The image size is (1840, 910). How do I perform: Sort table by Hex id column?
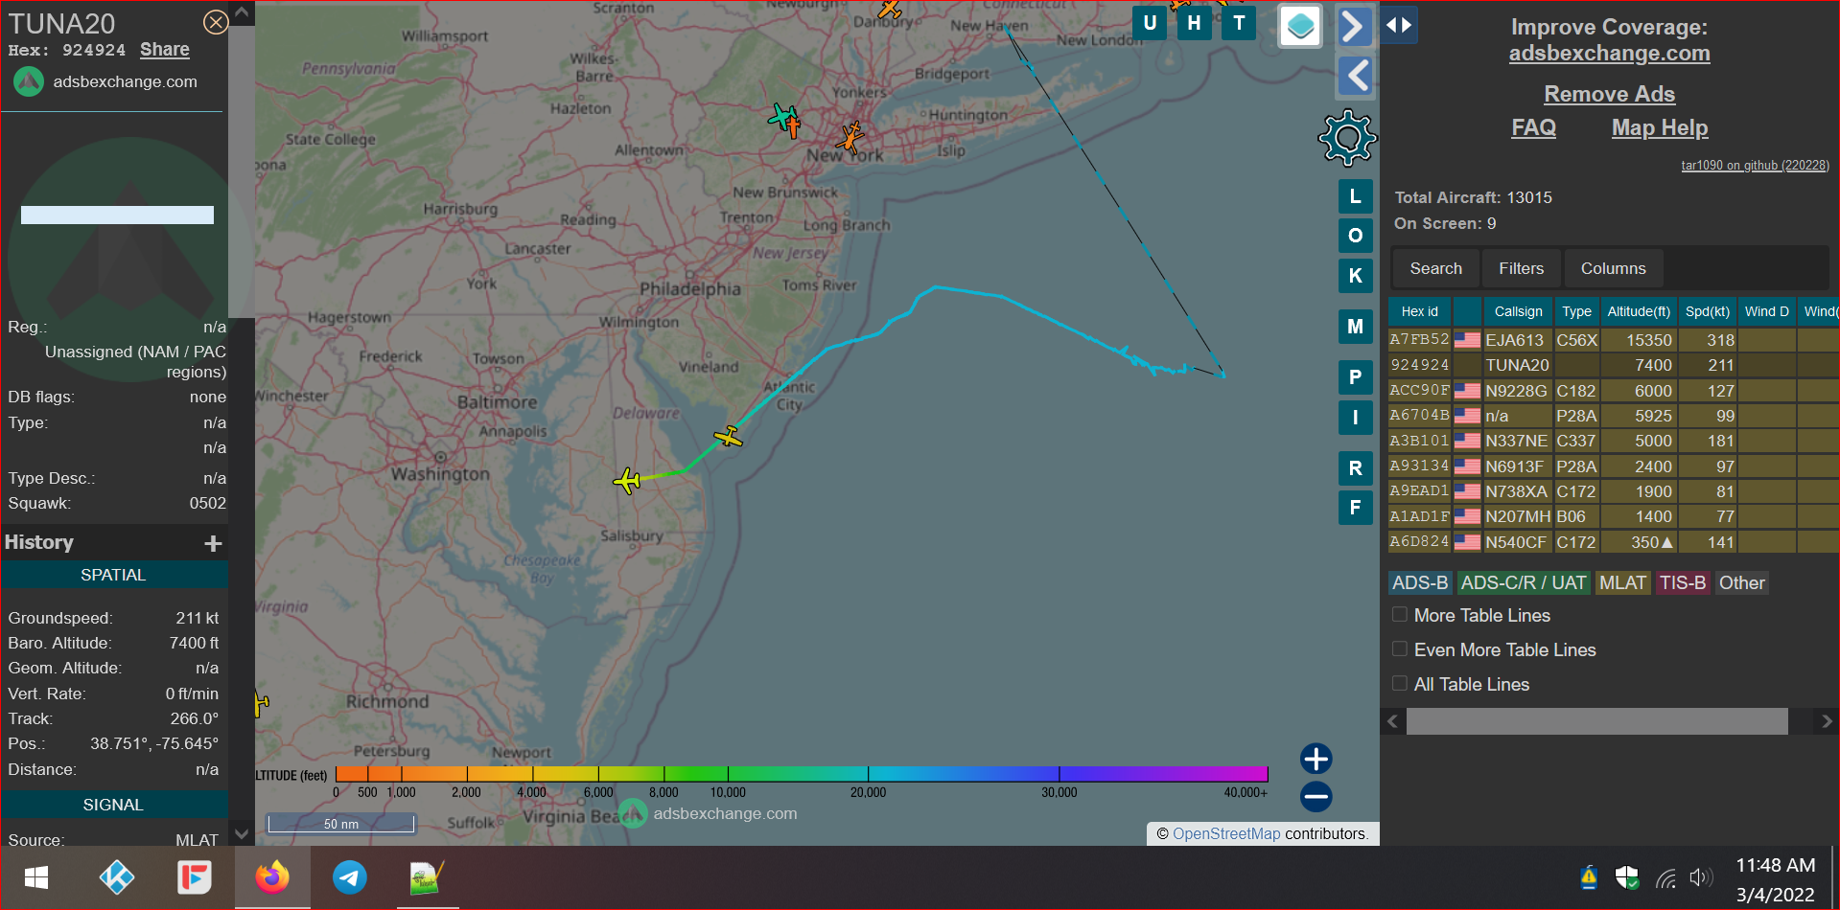point(1419,311)
